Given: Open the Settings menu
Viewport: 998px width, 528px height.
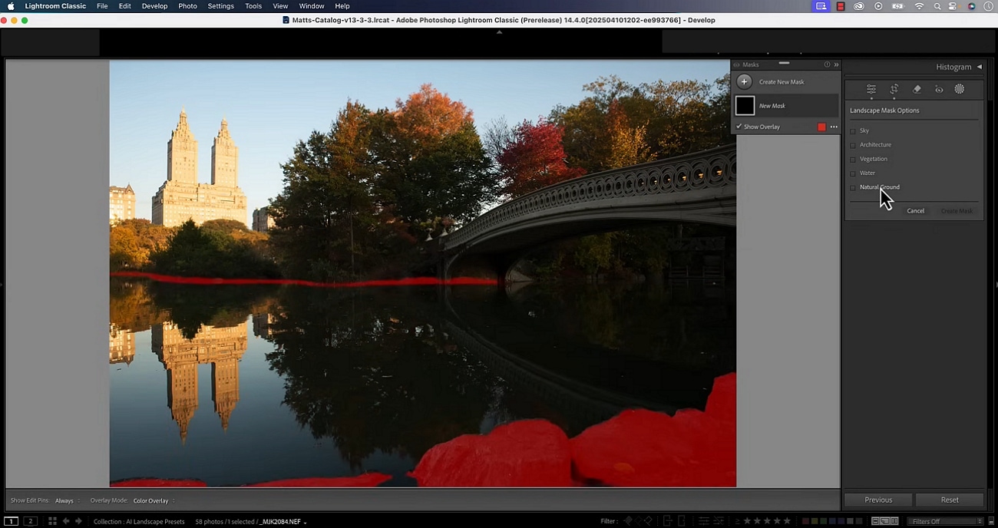Looking at the screenshot, I should tap(221, 6).
